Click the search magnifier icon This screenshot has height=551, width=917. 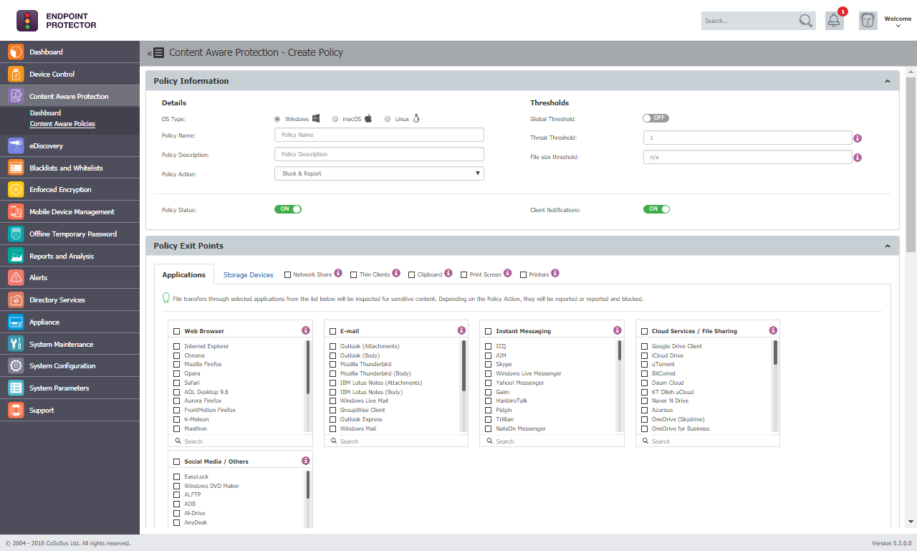805,21
